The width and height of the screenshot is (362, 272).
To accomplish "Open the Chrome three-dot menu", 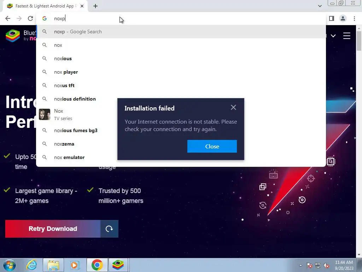I will coord(354,18).
